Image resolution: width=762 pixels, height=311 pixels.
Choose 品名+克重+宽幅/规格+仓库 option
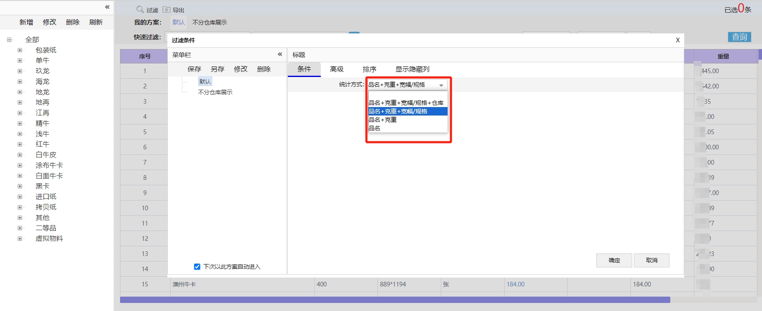(x=406, y=103)
